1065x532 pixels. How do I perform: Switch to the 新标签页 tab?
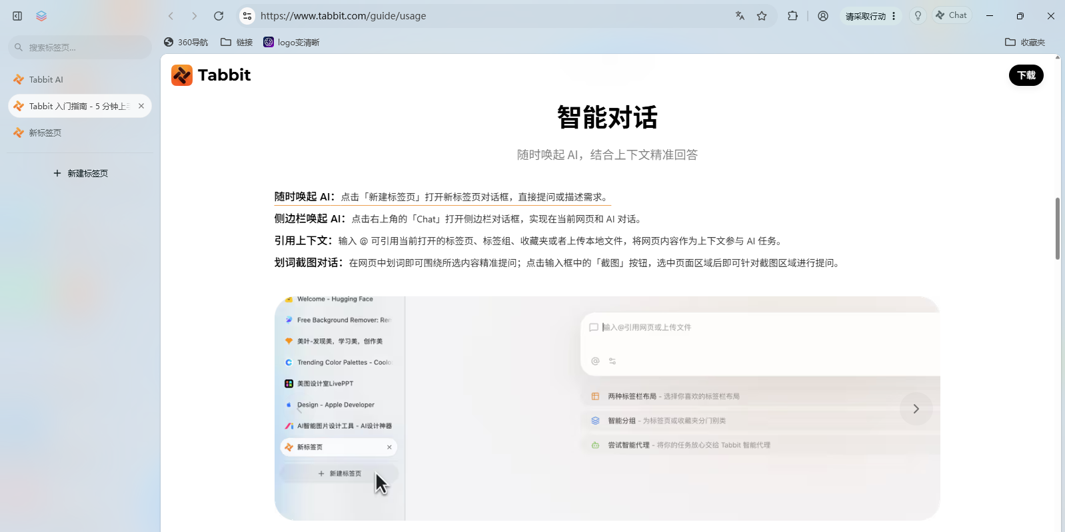(80, 133)
